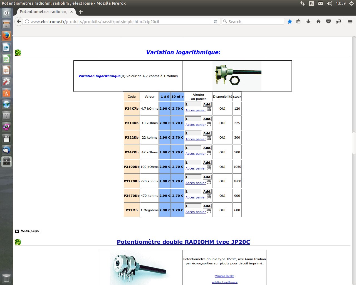Close the Potentiomètres radiohm tab

click(x=71, y=12)
